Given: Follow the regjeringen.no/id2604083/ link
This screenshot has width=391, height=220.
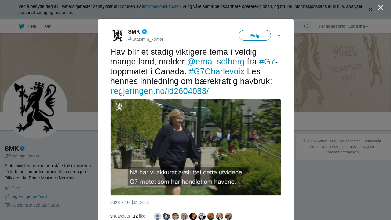Looking at the screenshot, I should tap(160, 91).
